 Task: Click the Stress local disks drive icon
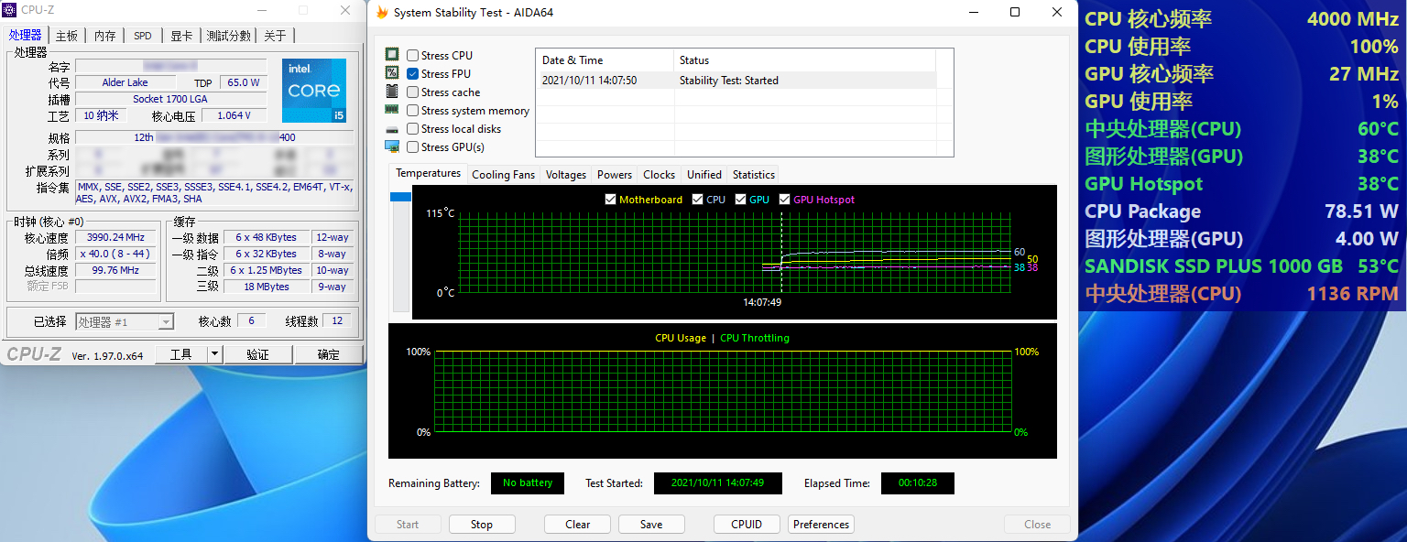392,129
